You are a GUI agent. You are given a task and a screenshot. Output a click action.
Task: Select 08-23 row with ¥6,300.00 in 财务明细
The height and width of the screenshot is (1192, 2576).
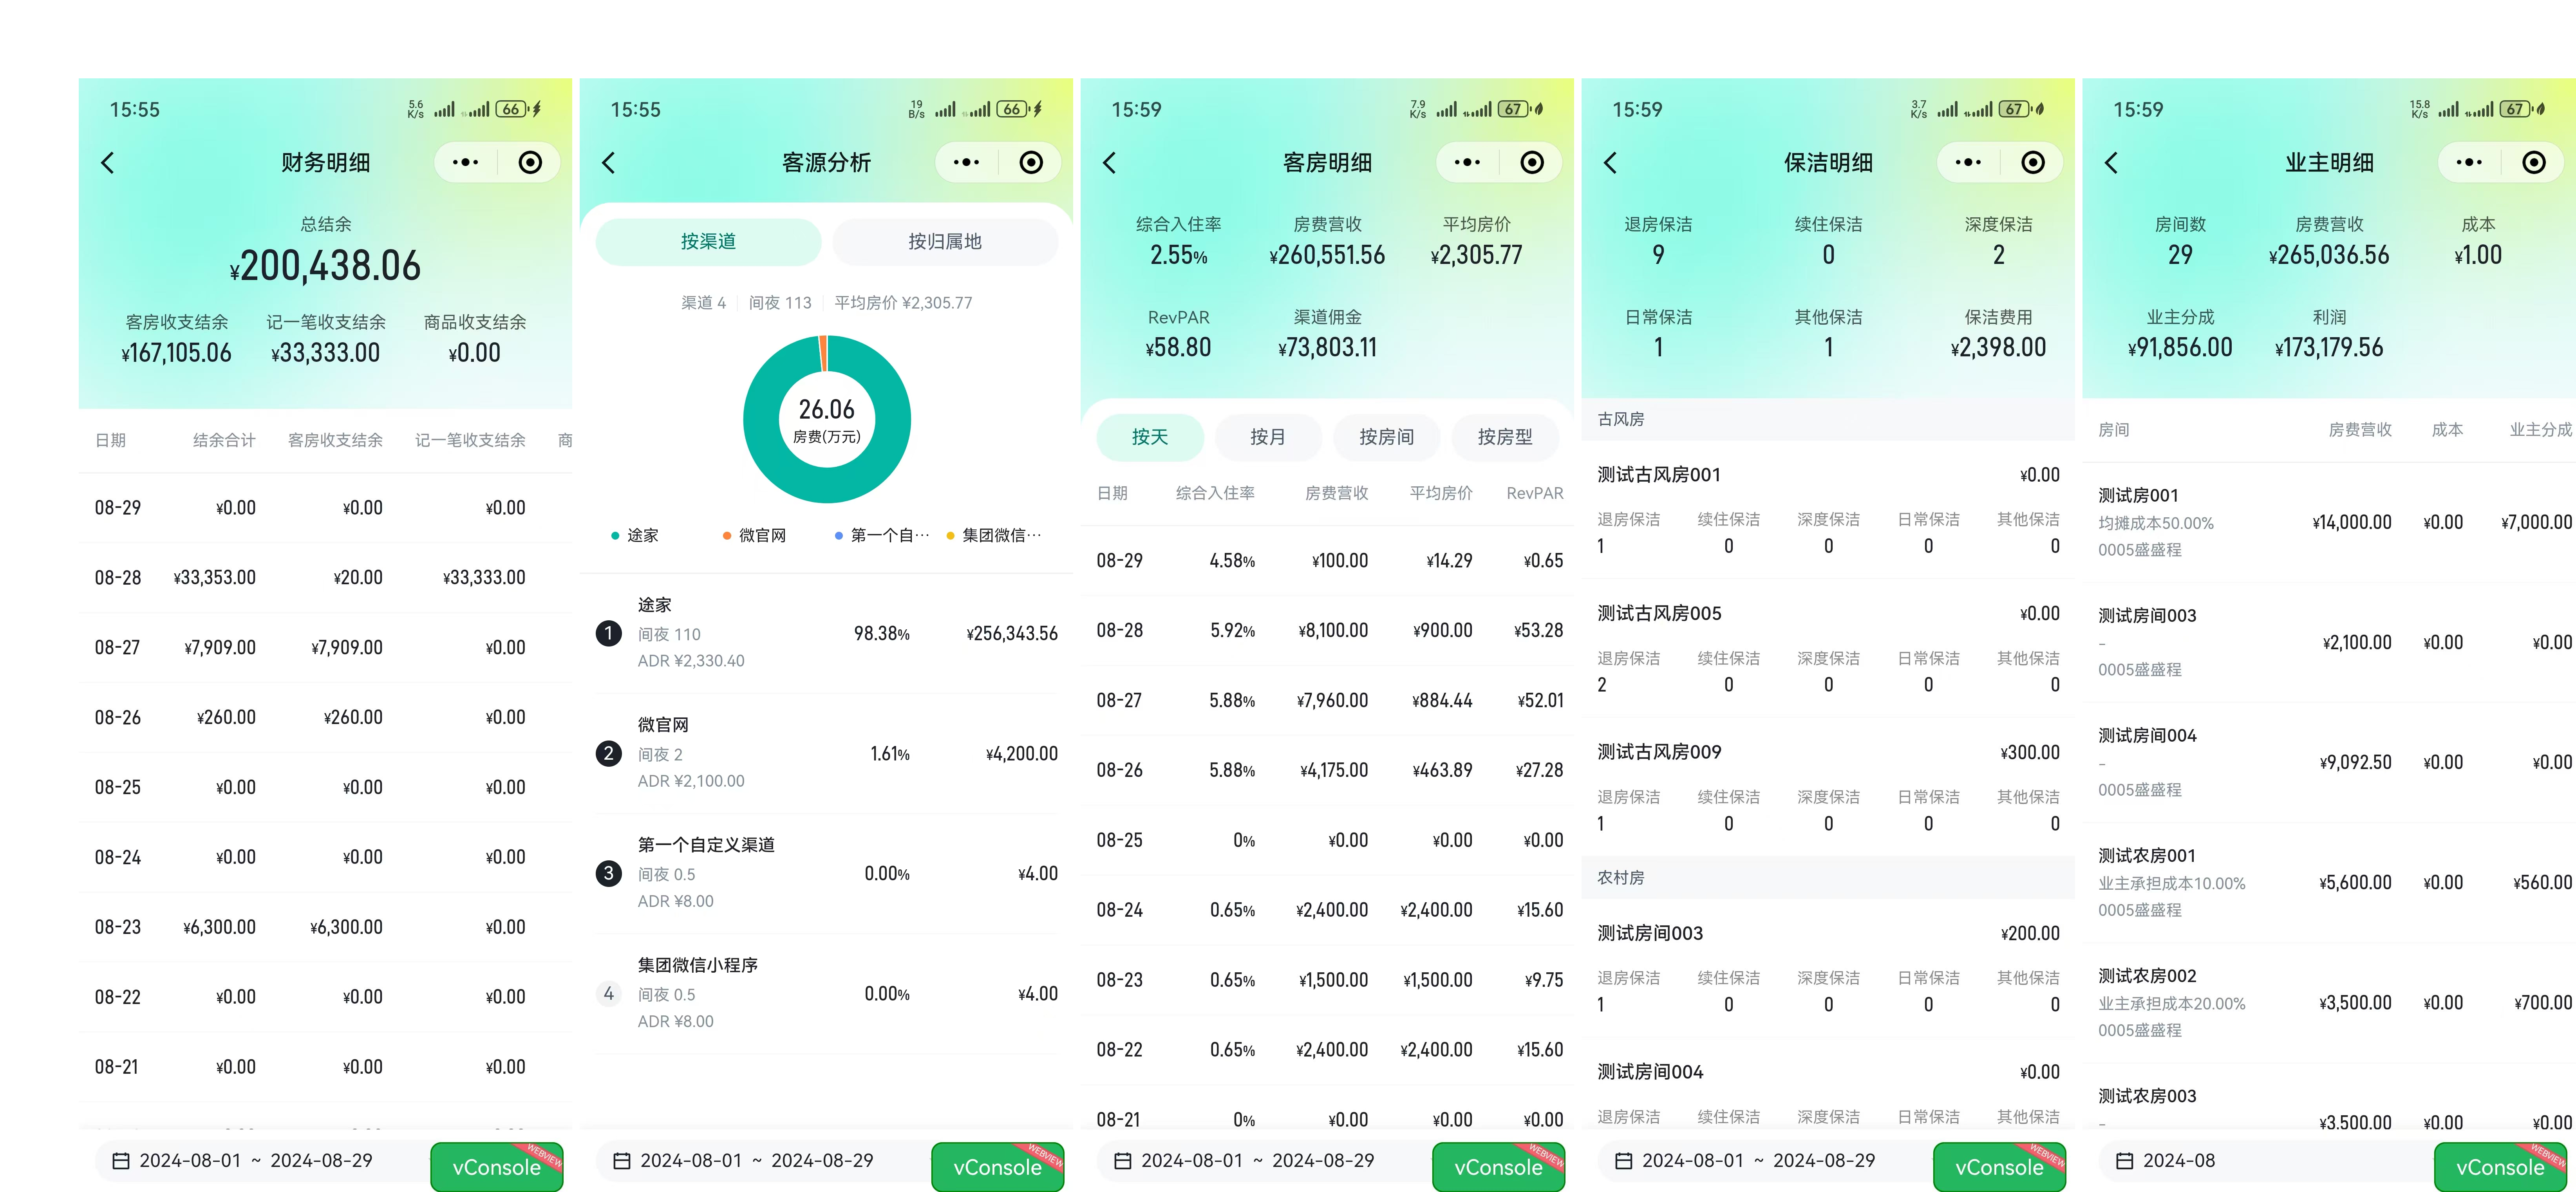click(x=325, y=927)
